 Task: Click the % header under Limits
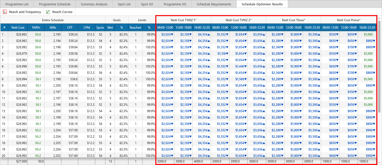point(149,28)
